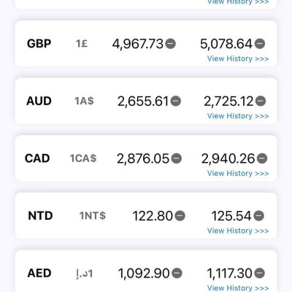
Task: Select the CAD currency label
Action: pyautogui.click(x=37, y=158)
